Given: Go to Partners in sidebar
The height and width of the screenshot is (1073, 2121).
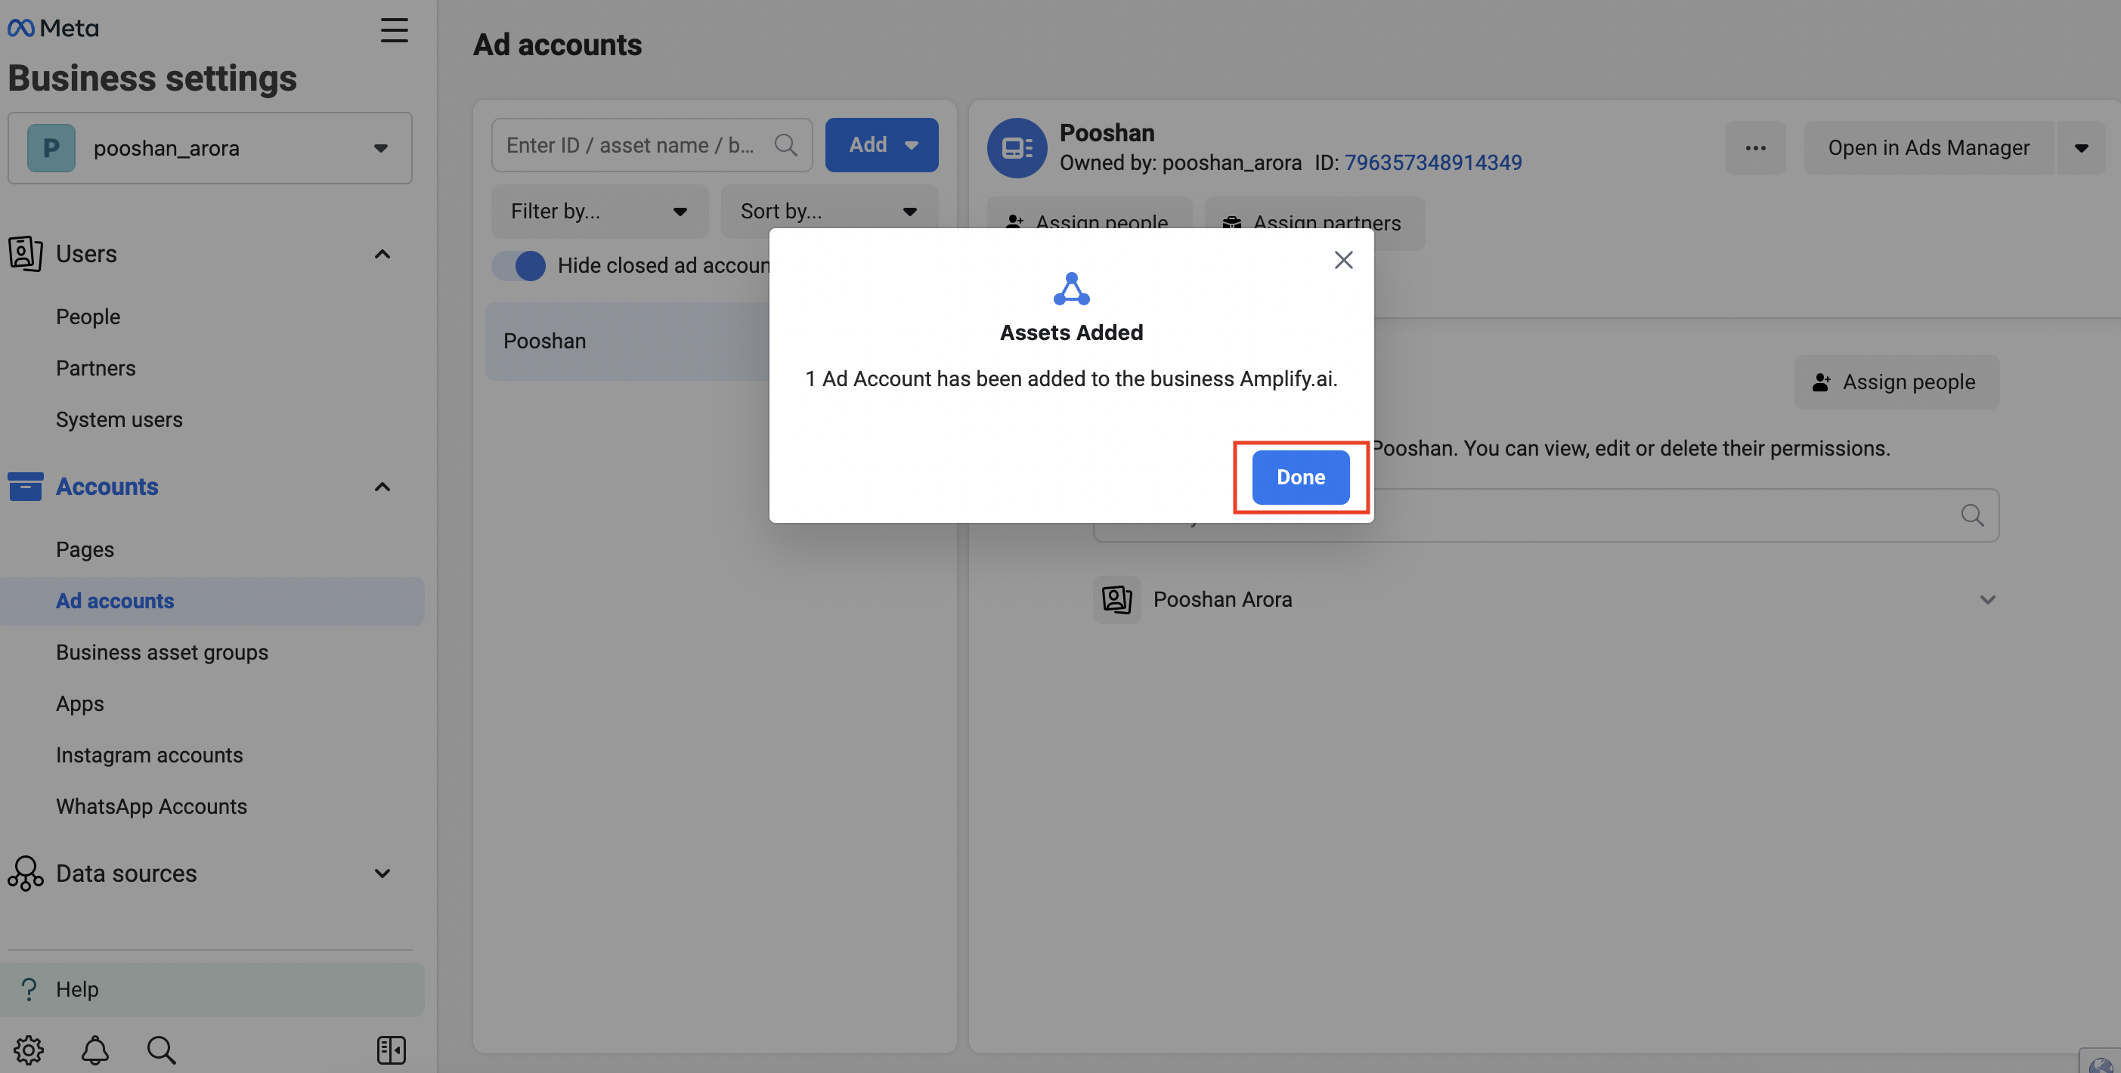Looking at the screenshot, I should (95, 368).
